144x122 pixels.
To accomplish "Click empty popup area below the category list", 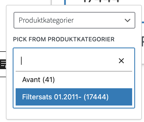I will pyautogui.click(x=74, y=114).
